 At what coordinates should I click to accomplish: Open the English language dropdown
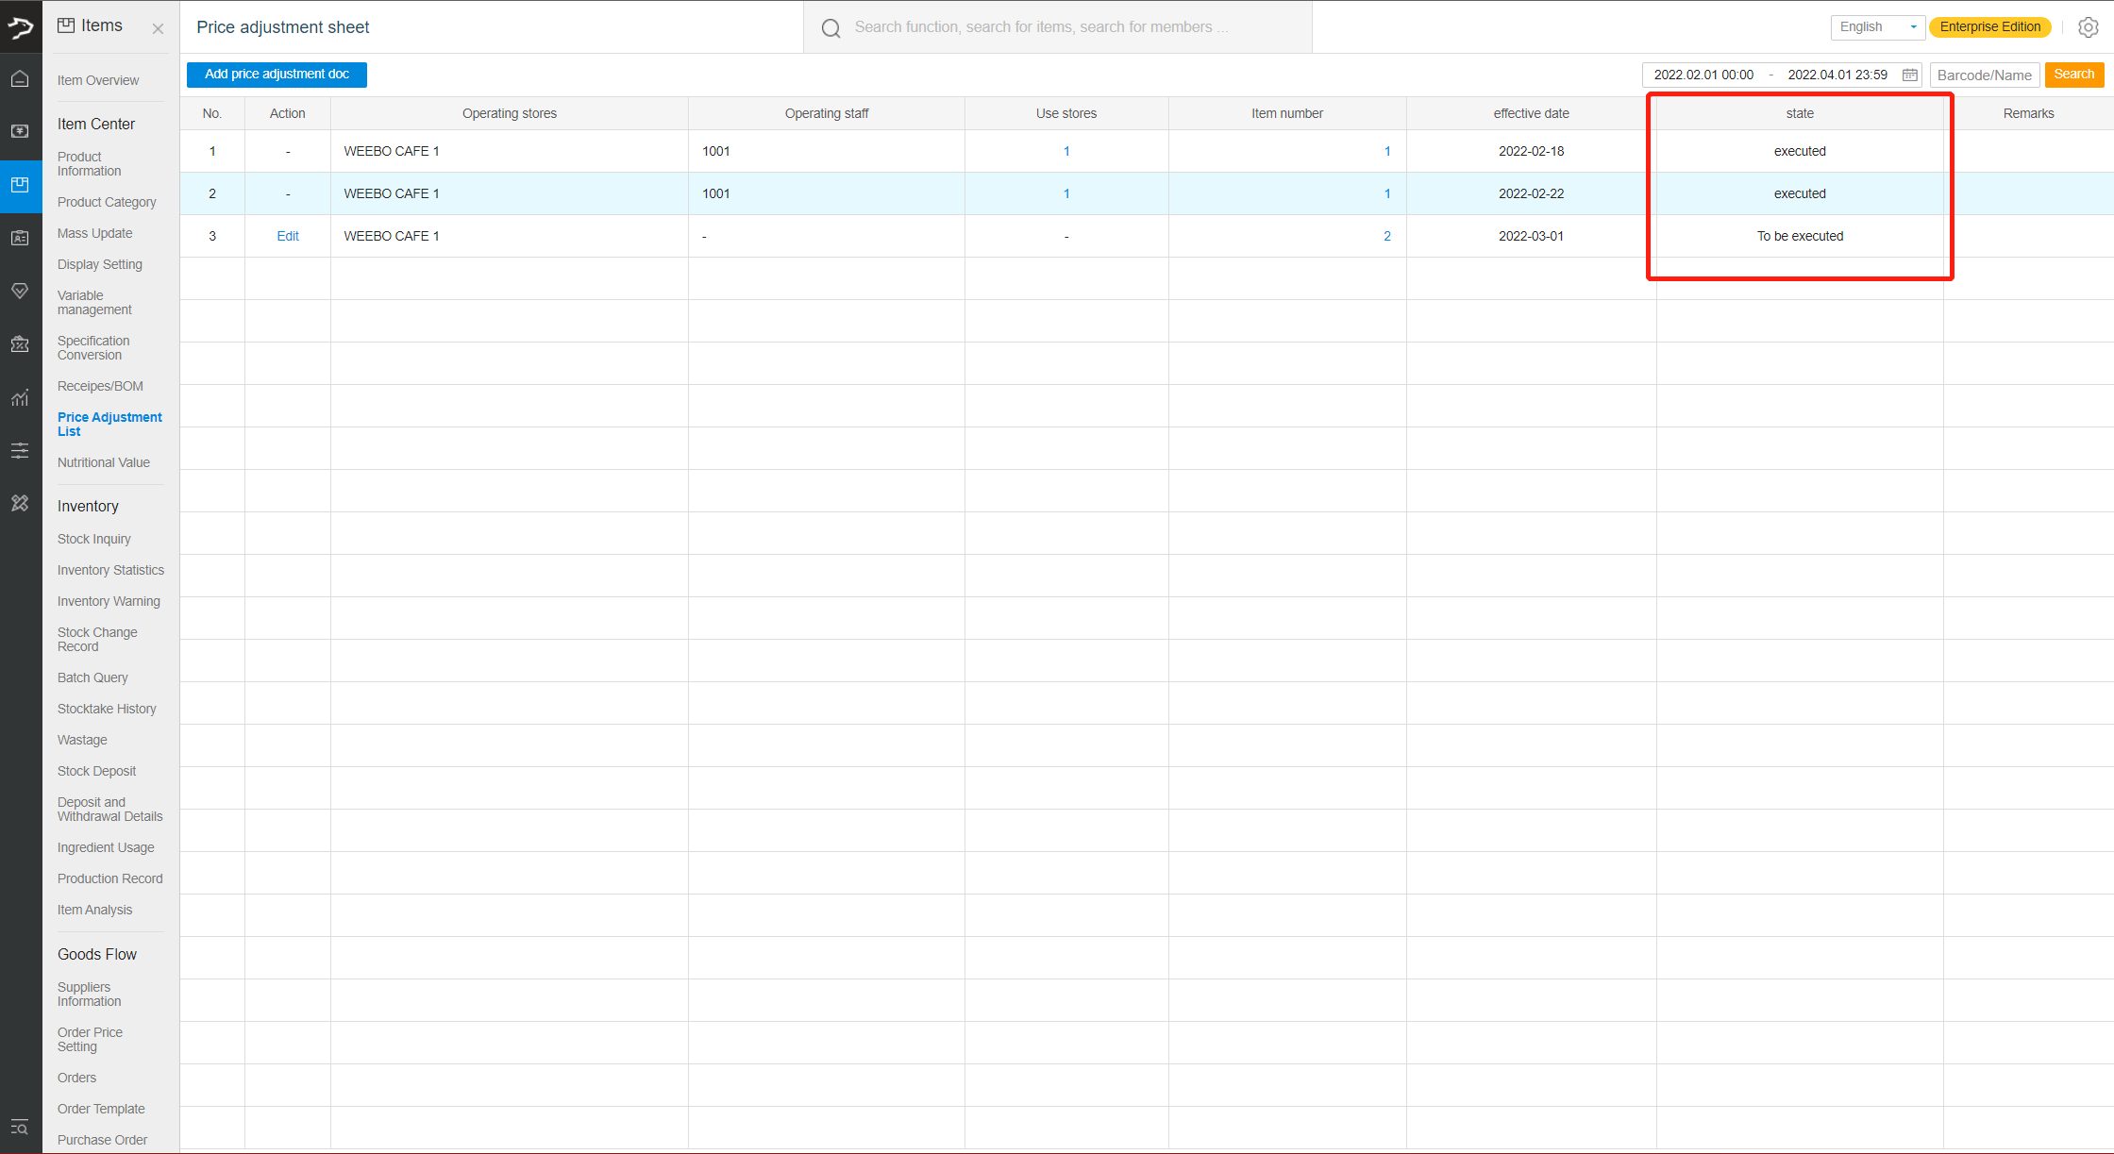coord(1877,26)
